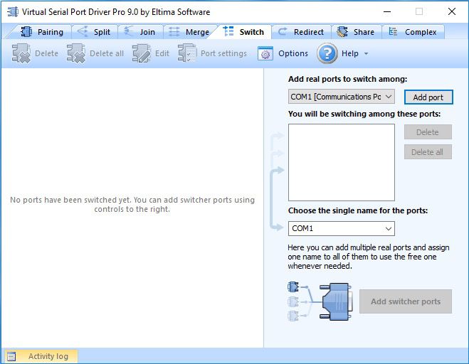
Task: Open the Pairing tab
Action: (42, 32)
